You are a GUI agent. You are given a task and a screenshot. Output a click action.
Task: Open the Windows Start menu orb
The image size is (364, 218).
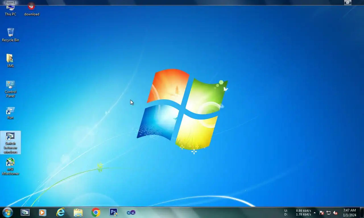7,212
